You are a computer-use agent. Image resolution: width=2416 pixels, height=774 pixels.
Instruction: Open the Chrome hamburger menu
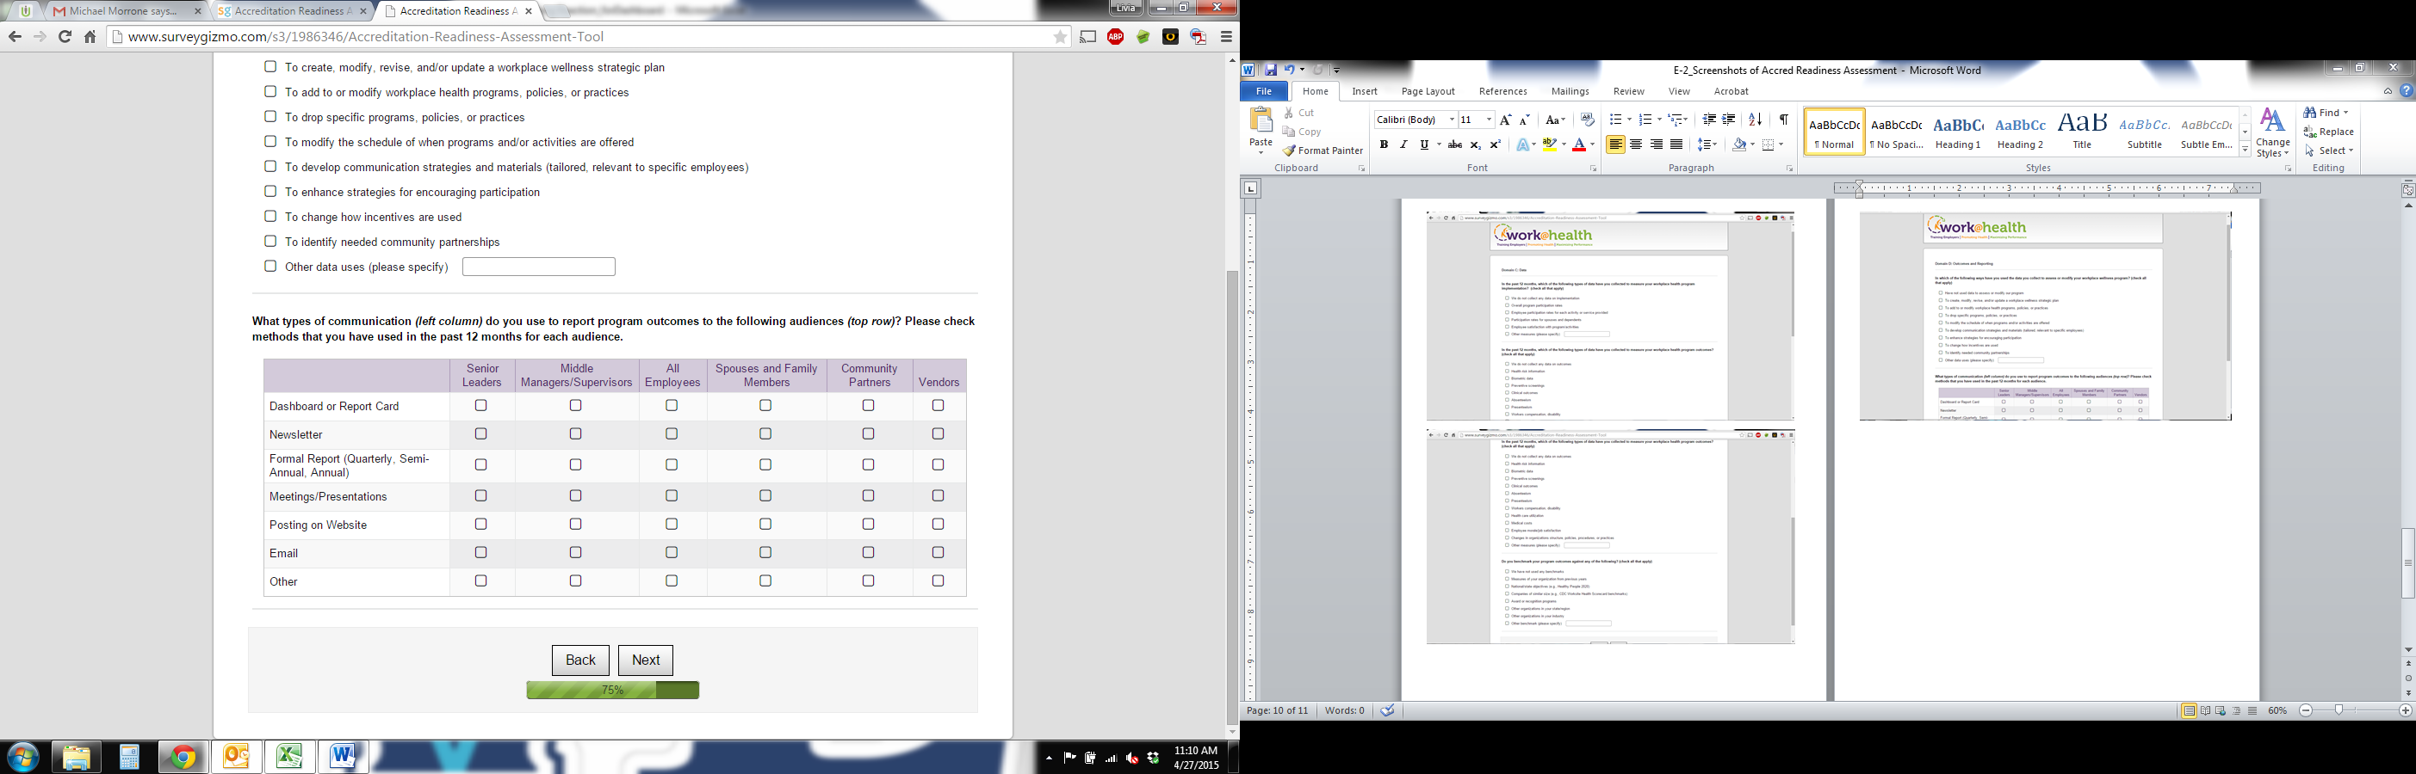pyautogui.click(x=1226, y=36)
